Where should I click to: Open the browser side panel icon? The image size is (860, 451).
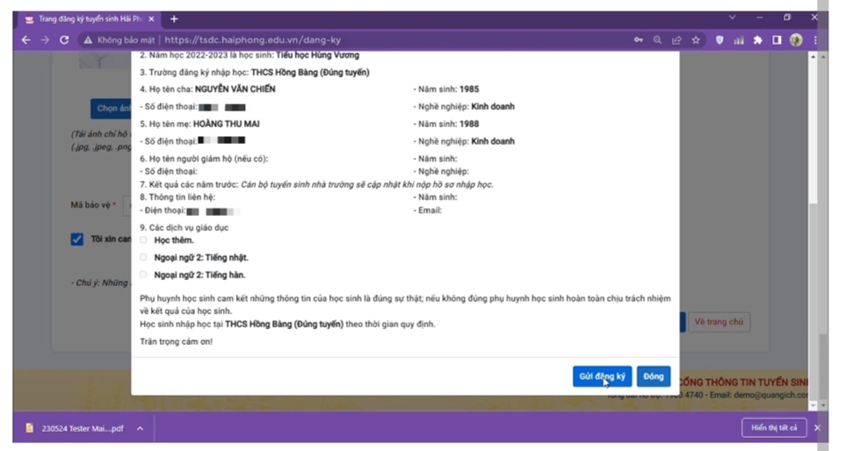tap(777, 39)
